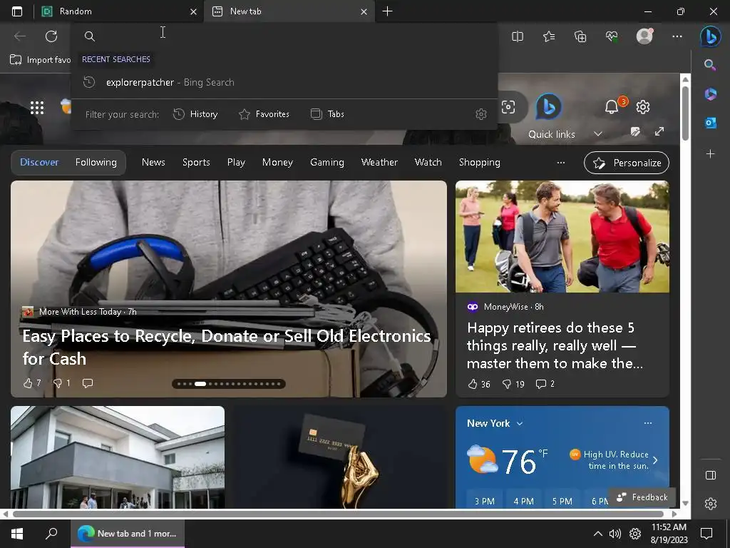
Task: Select explorerpatcher recent search suggestion
Action: point(285,83)
